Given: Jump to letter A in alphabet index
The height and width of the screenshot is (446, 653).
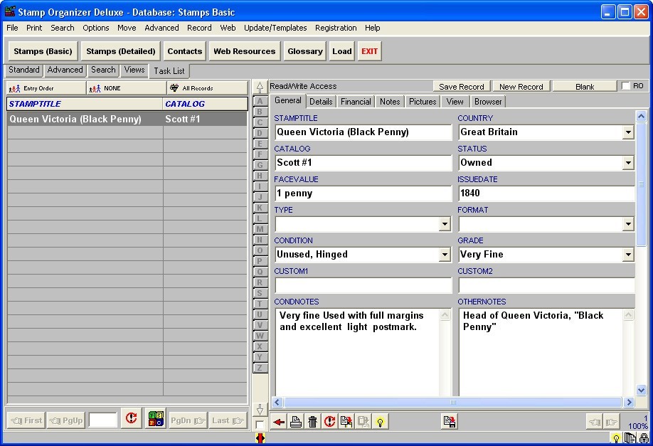Looking at the screenshot, I should coord(260,101).
